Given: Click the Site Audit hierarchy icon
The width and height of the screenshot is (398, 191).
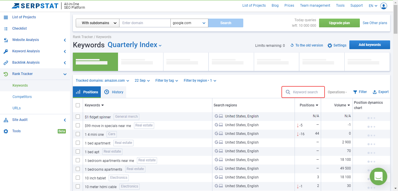Looking at the screenshot, I should (x=6, y=120).
